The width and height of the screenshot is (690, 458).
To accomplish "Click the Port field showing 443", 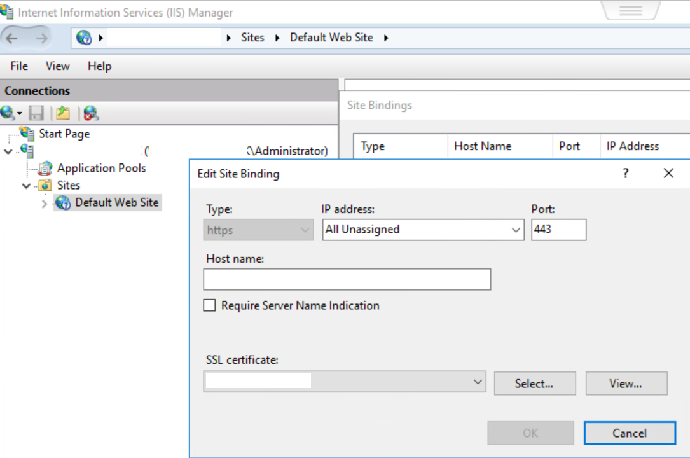I will tap(558, 230).
